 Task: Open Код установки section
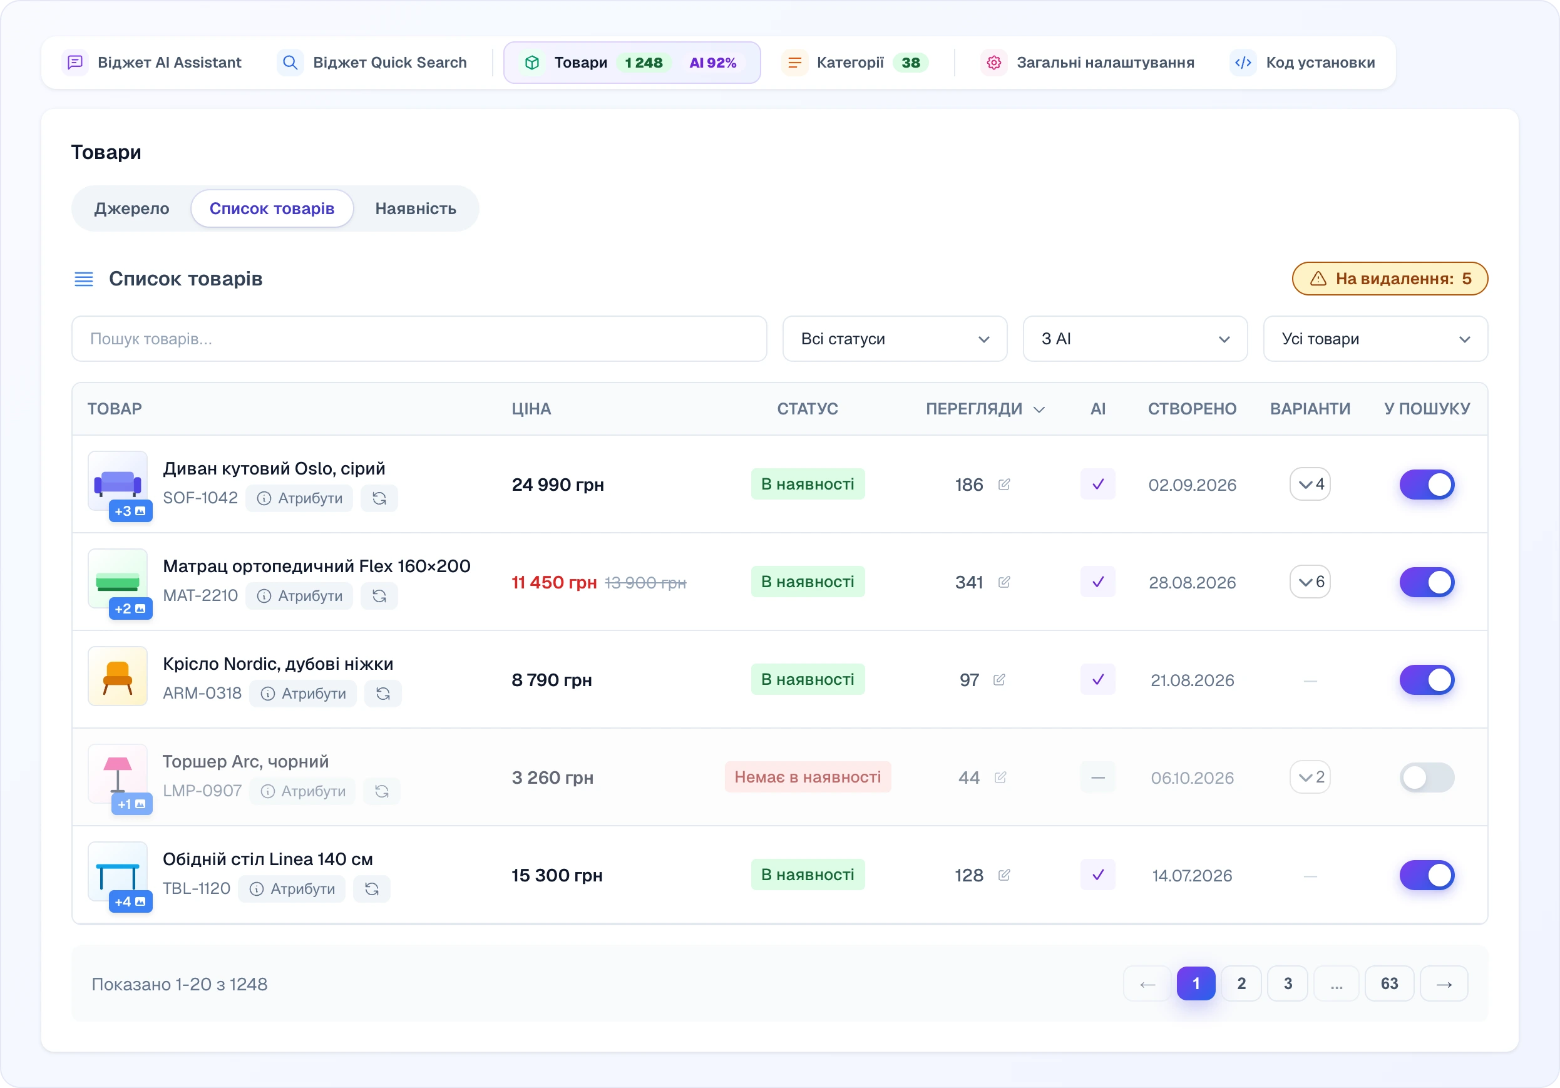[x=1303, y=63]
